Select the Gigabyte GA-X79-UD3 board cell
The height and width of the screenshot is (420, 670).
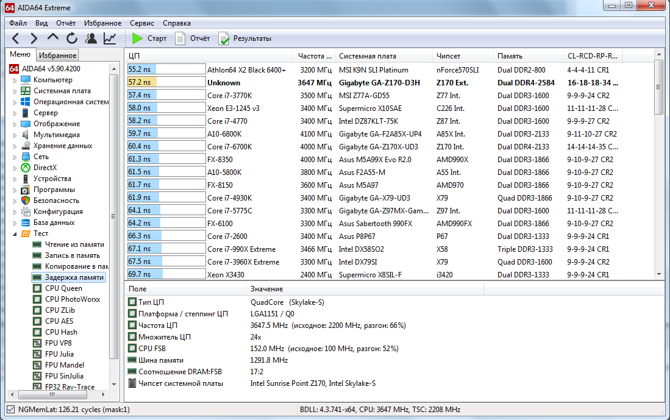click(374, 198)
